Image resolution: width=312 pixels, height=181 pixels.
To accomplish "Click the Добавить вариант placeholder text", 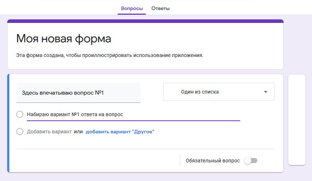I will coord(49,132).
